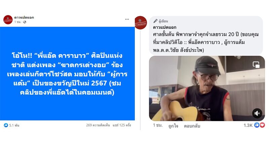Viewport: 269px width, 151px height.
Task: Play the guitar video thumbnail
Action: point(207,88)
